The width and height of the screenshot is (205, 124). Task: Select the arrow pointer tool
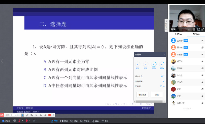pyautogui.click(x=23, y=115)
